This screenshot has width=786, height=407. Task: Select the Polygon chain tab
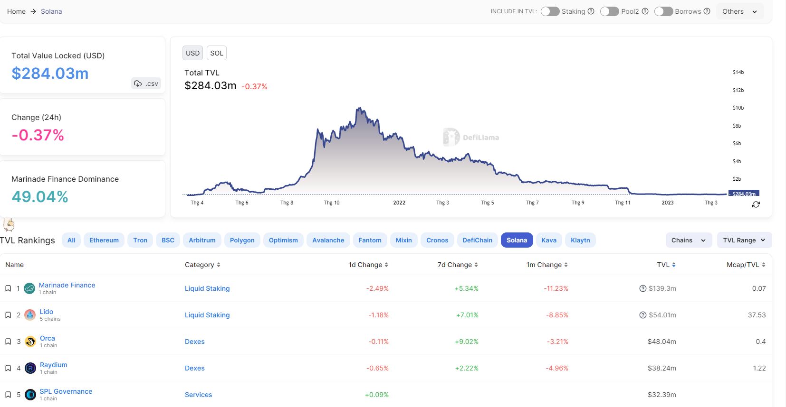(x=242, y=240)
